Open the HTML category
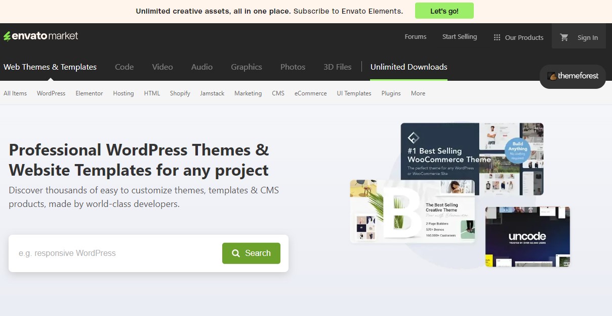The height and width of the screenshot is (316, 612). click(x=152, y=93)
